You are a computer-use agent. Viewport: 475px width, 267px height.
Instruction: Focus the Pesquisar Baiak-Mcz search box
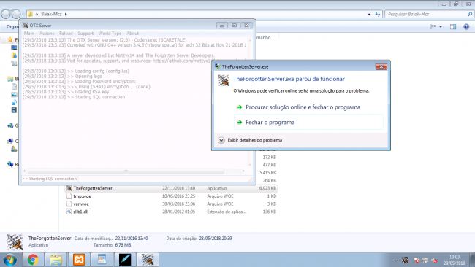(429, 14)
